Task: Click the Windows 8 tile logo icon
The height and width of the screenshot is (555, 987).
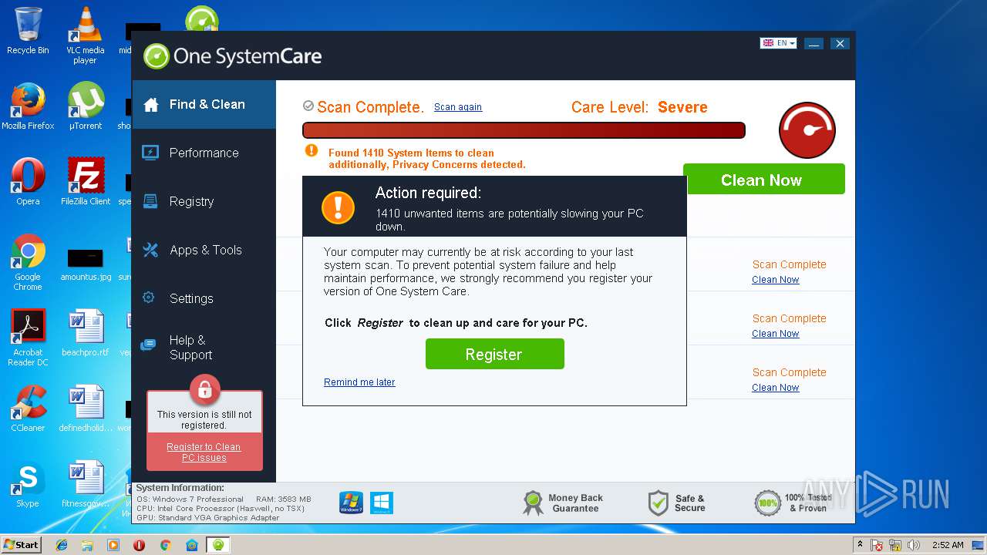Action: [x=382, y=503]
